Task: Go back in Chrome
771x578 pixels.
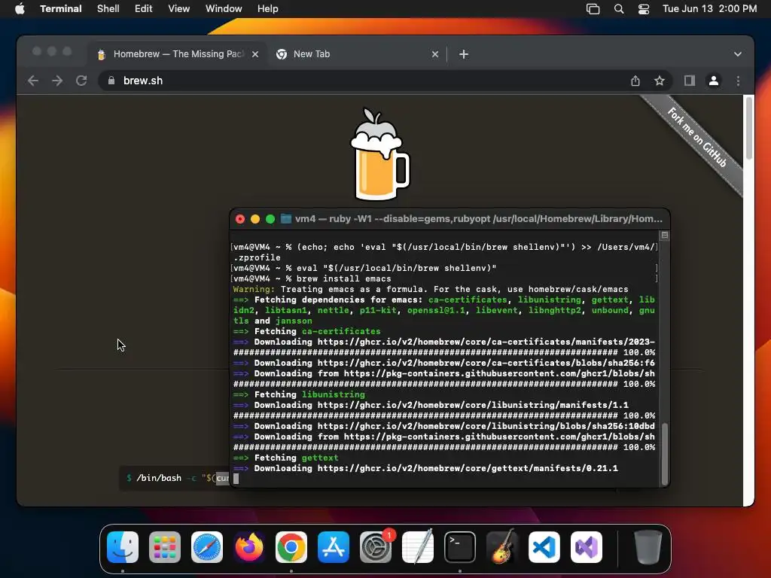Action: [x=33, y=81]
